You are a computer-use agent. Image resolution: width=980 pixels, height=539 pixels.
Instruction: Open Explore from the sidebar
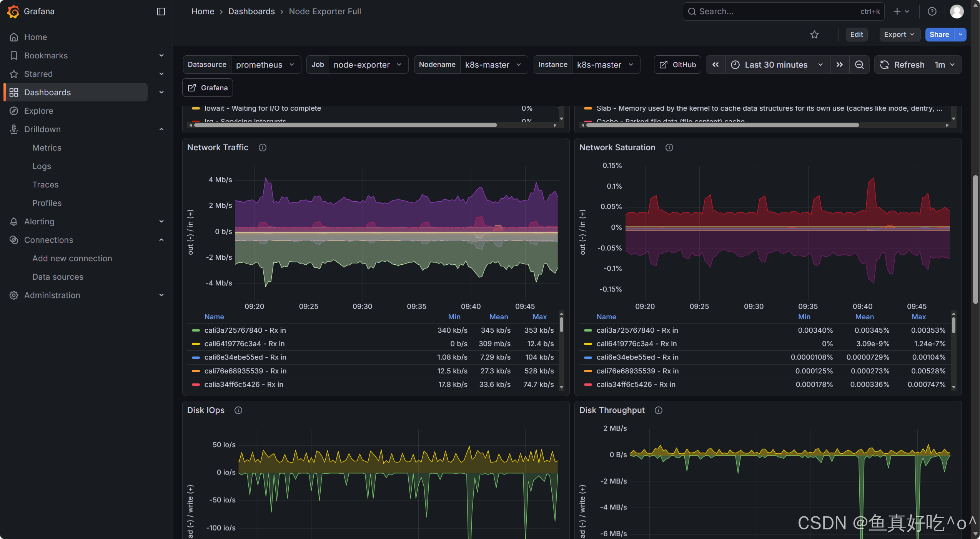point(38,111)
